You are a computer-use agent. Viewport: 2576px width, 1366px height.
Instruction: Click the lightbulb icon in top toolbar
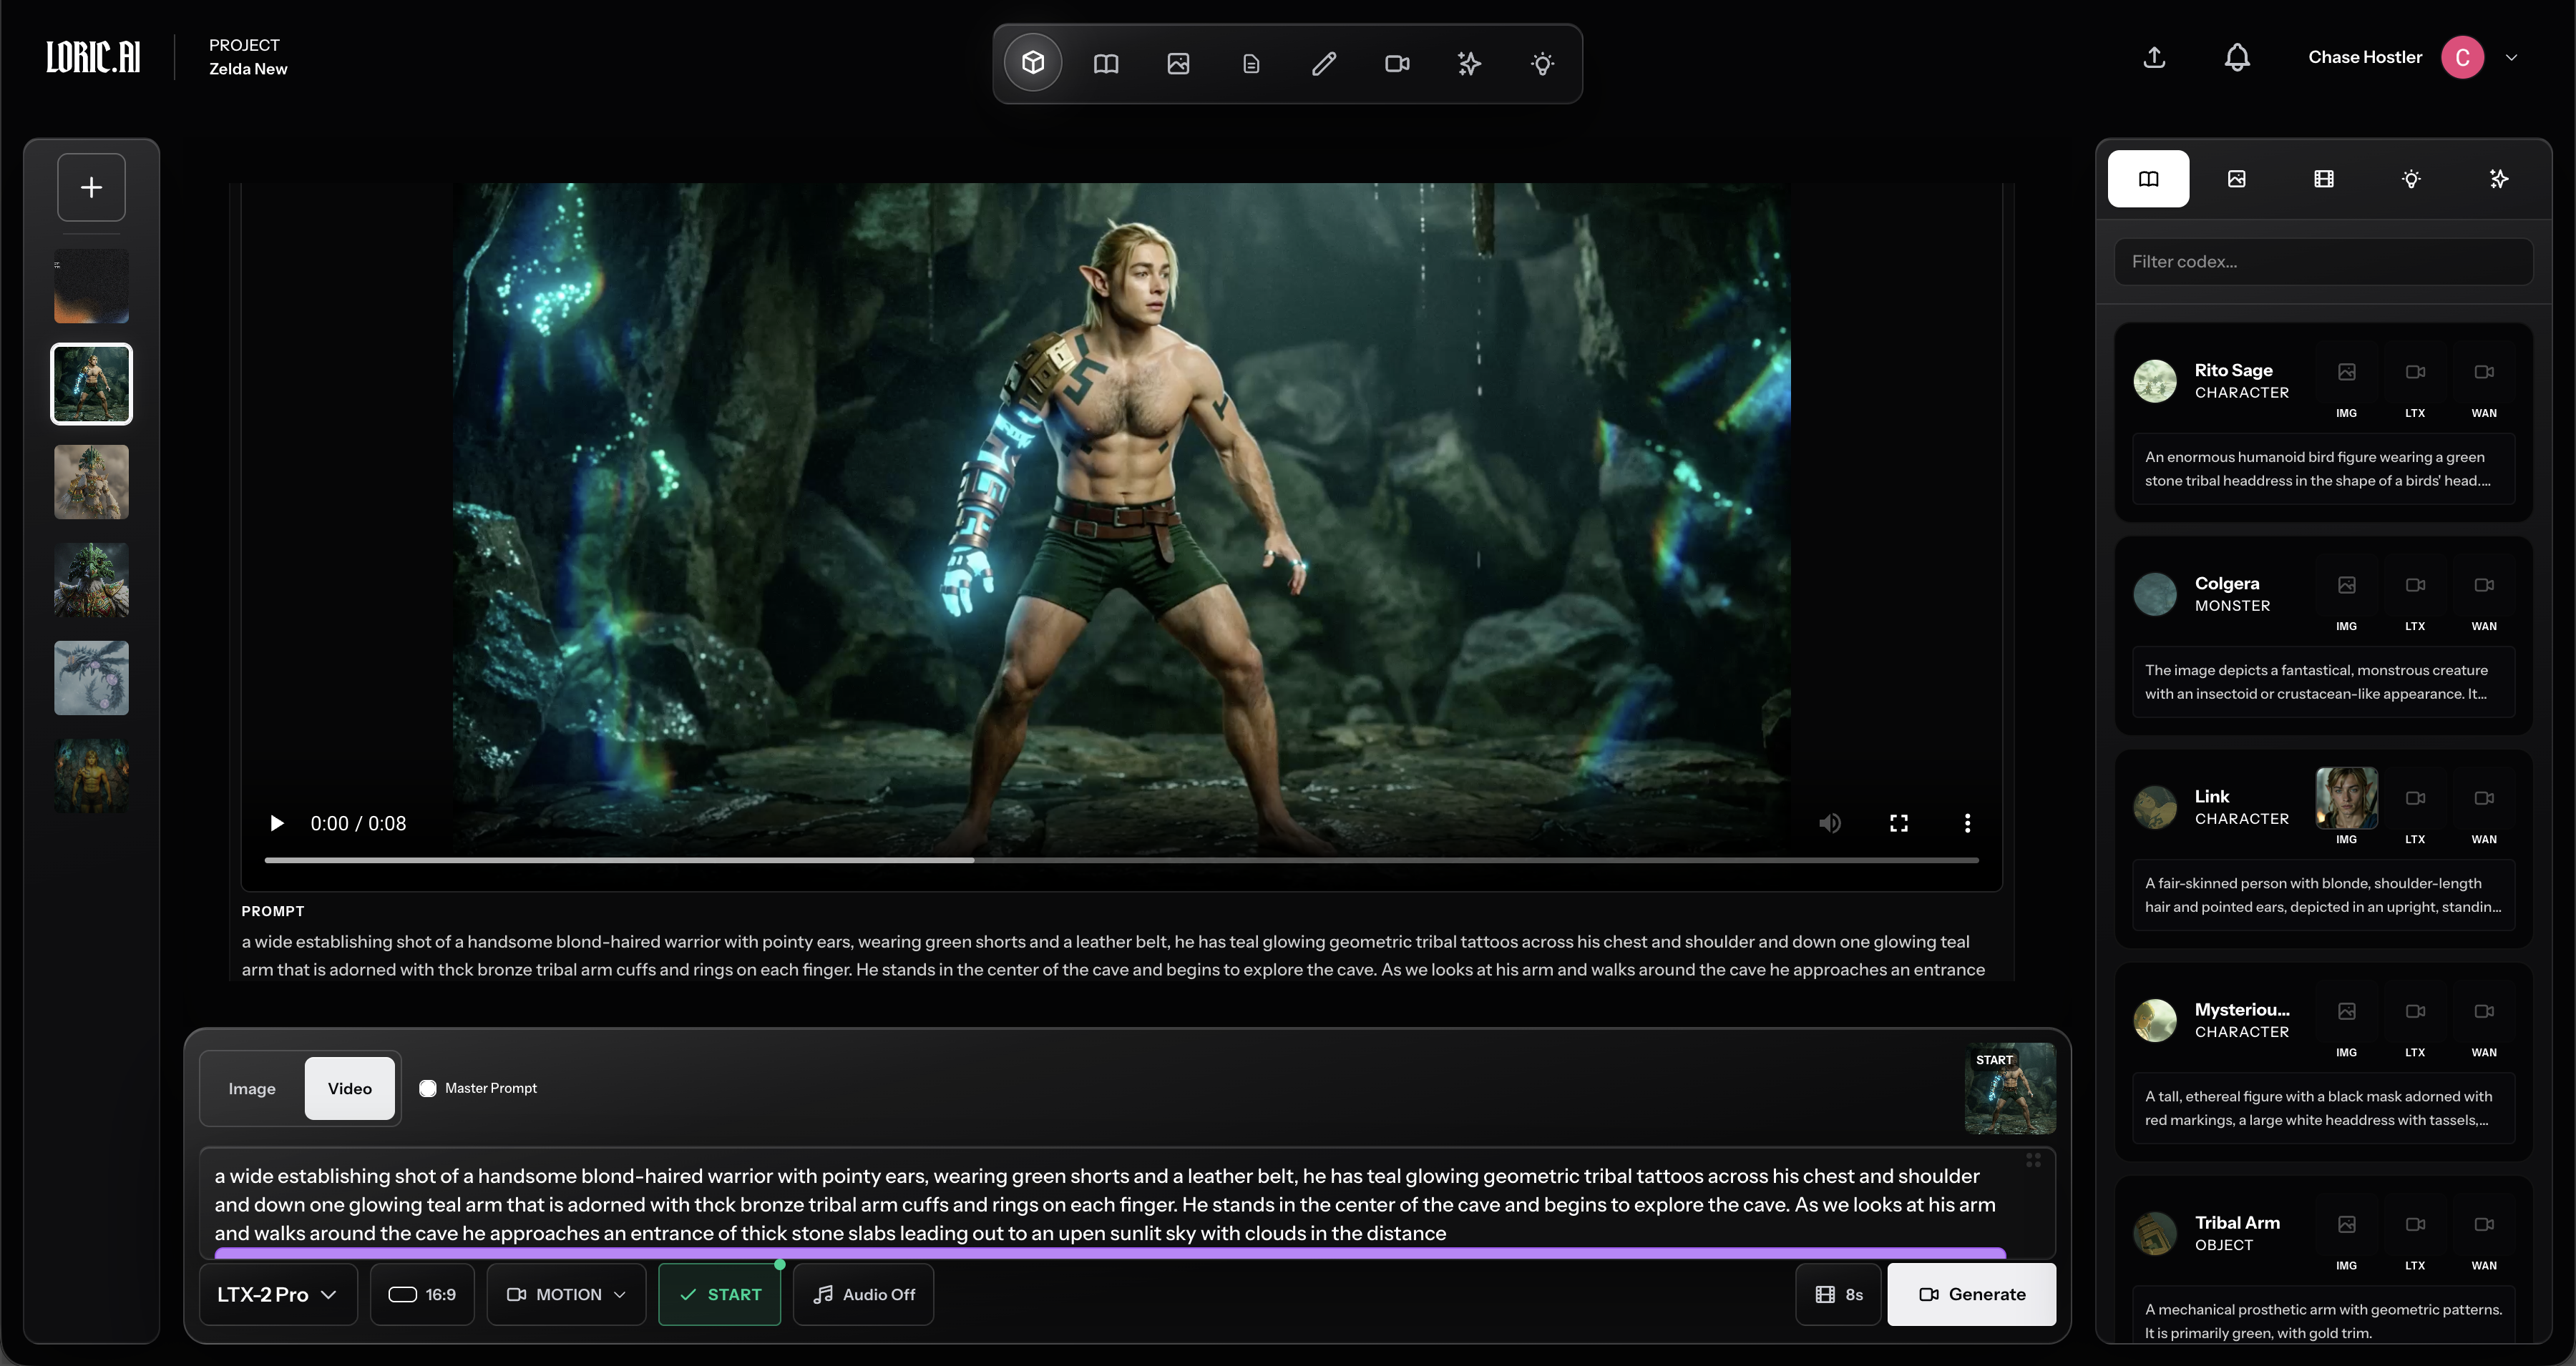pos(1542,64)
